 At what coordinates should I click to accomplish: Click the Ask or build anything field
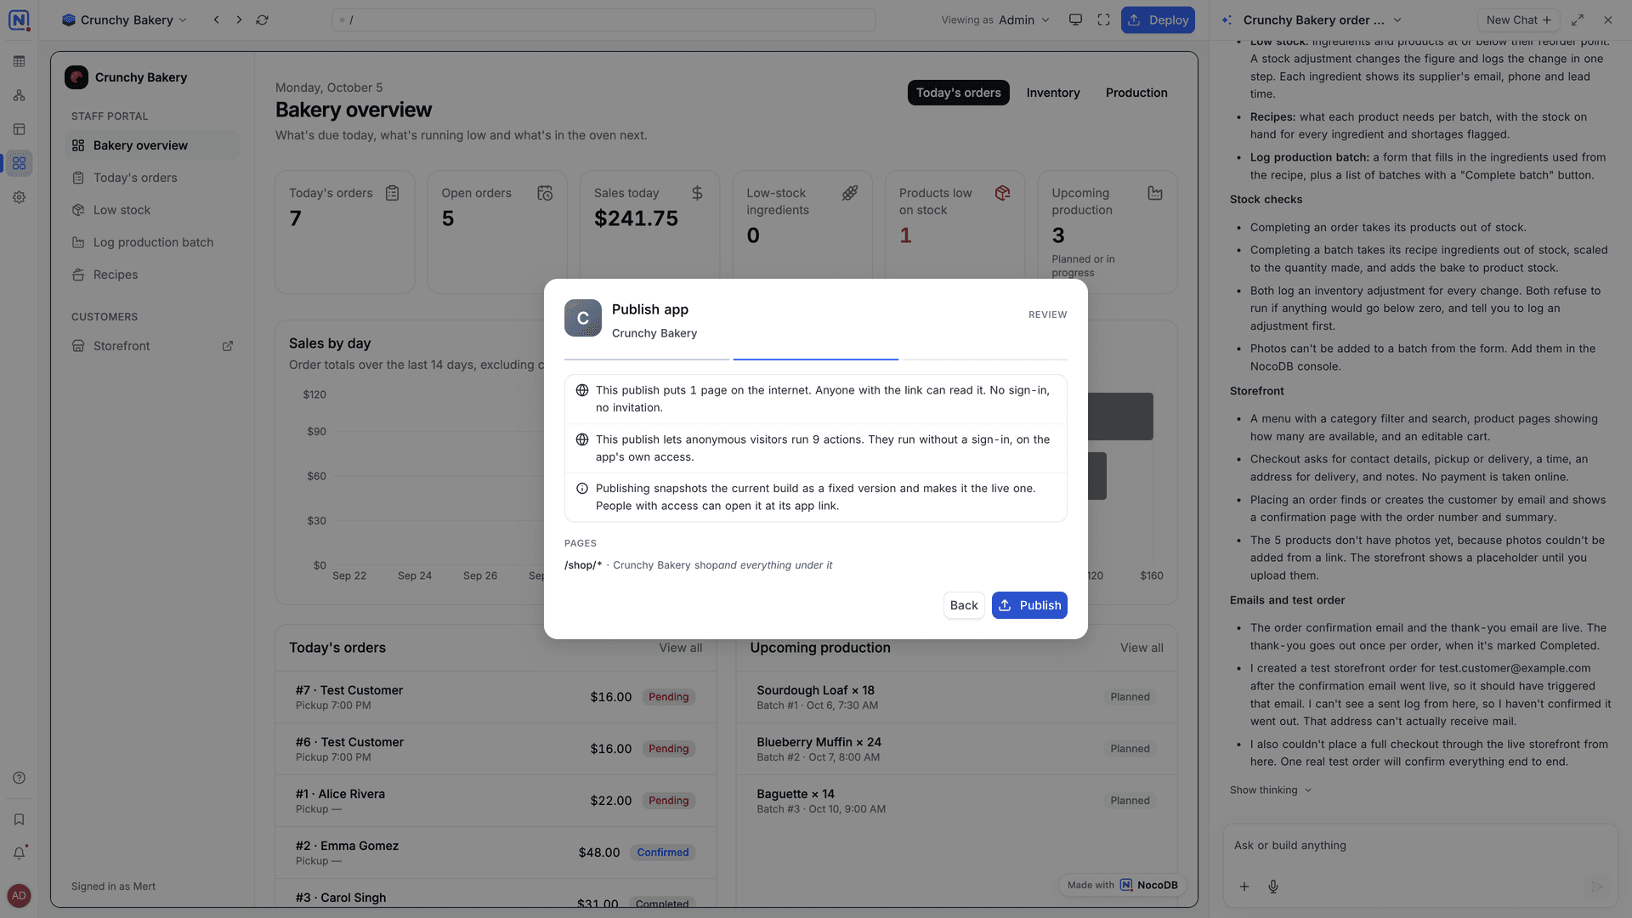[x=1419, y=846]
